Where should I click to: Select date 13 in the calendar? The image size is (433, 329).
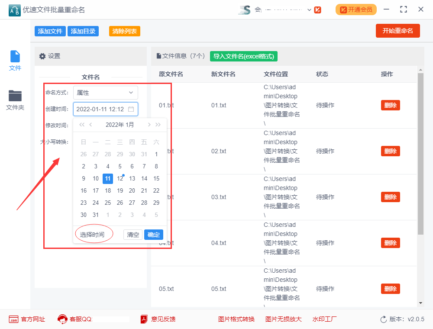point(132,178)
